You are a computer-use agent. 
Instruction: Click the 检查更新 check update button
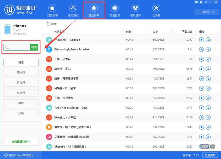point(210,155)
